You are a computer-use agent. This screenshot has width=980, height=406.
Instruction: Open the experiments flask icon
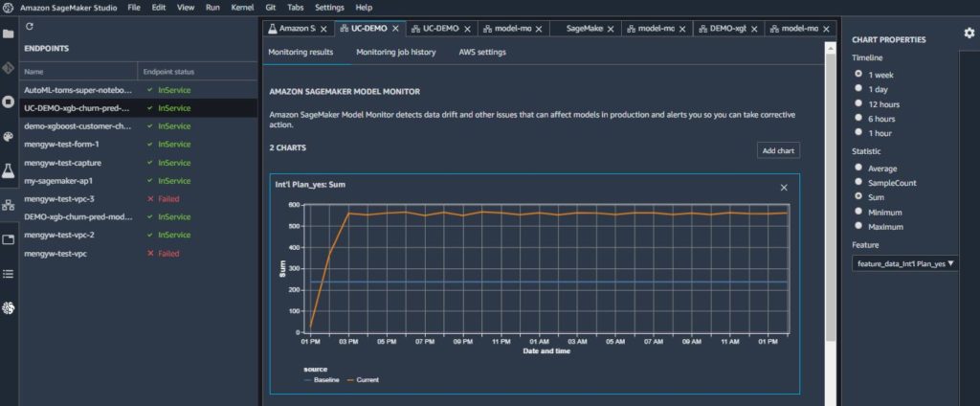coord(9,169)
